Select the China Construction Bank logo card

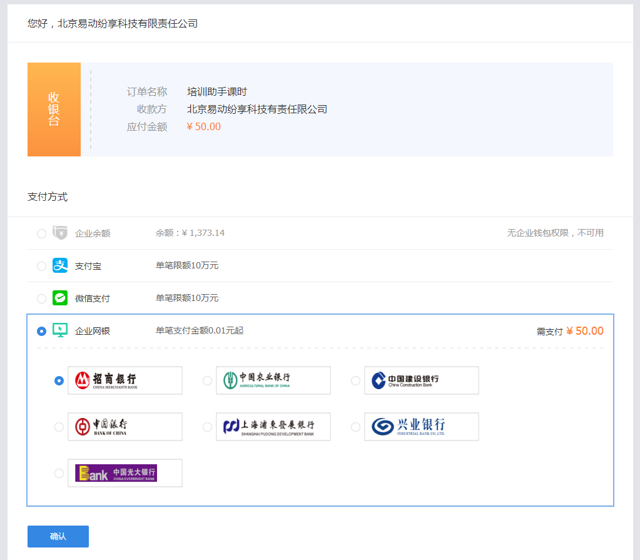[x=421, y=380]
